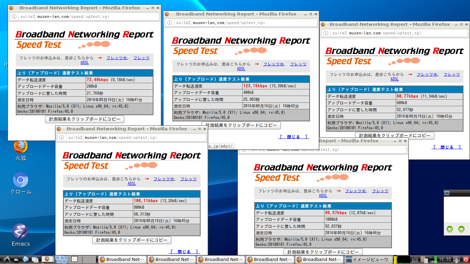470x264 pixels.
Task: Click the 96.57kbps speed value
Action: (336, 213)
